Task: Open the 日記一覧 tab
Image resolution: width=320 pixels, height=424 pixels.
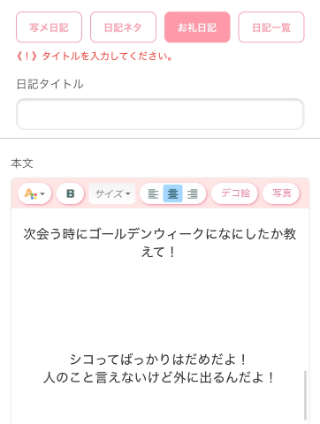Action: tap(271, 27)
